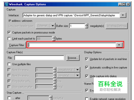Toggle Update list of packets in real time
This screenshot has width=134, height=100.
[87, 59]
